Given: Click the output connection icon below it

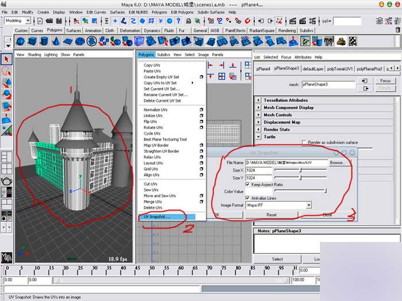Looking at the screenshot, I should click(x=365, y=88).
